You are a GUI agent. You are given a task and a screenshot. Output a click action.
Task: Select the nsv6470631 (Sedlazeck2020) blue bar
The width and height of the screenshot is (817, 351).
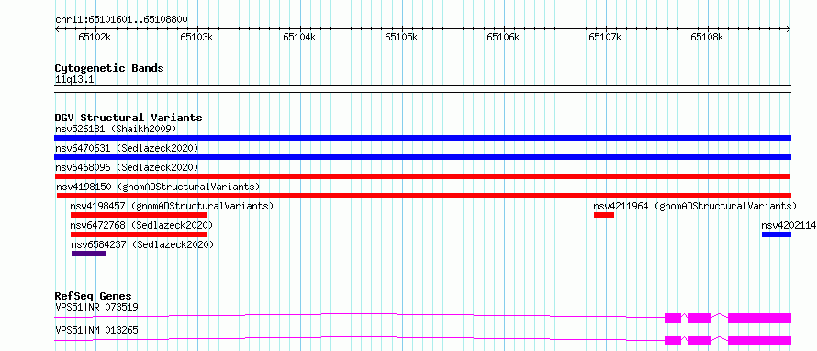point(422,157)
